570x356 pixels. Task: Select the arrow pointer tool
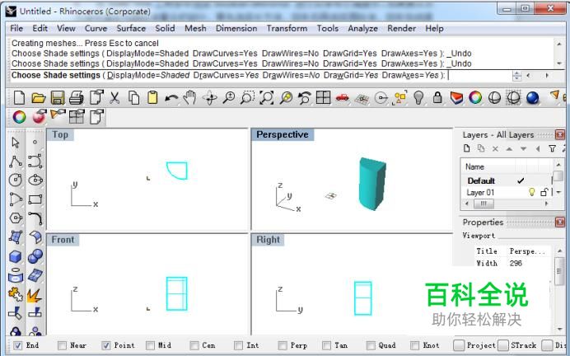click(16, 143)
